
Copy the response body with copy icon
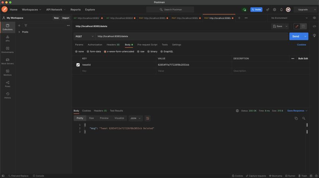click(x=296, y=118)
